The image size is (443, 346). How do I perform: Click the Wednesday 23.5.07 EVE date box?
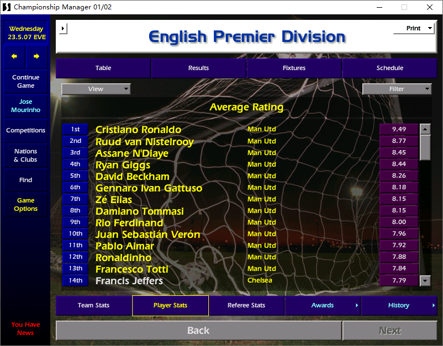coord(26,33)
